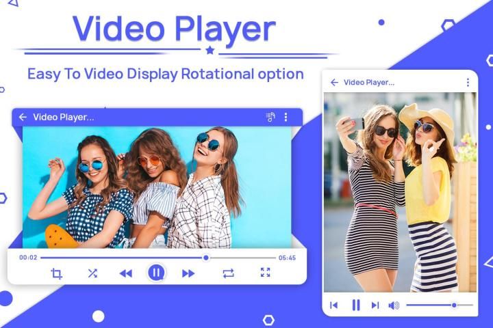The image size is (493, 328).
Task: Open three-dot menu in the portrait player
Action: [x=468, y=82]
